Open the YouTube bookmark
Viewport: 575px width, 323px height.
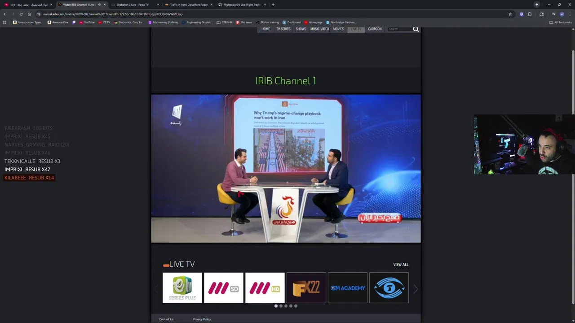[87, 22]
